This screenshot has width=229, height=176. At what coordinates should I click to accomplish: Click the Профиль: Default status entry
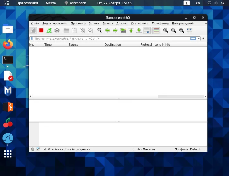point(187,149)
